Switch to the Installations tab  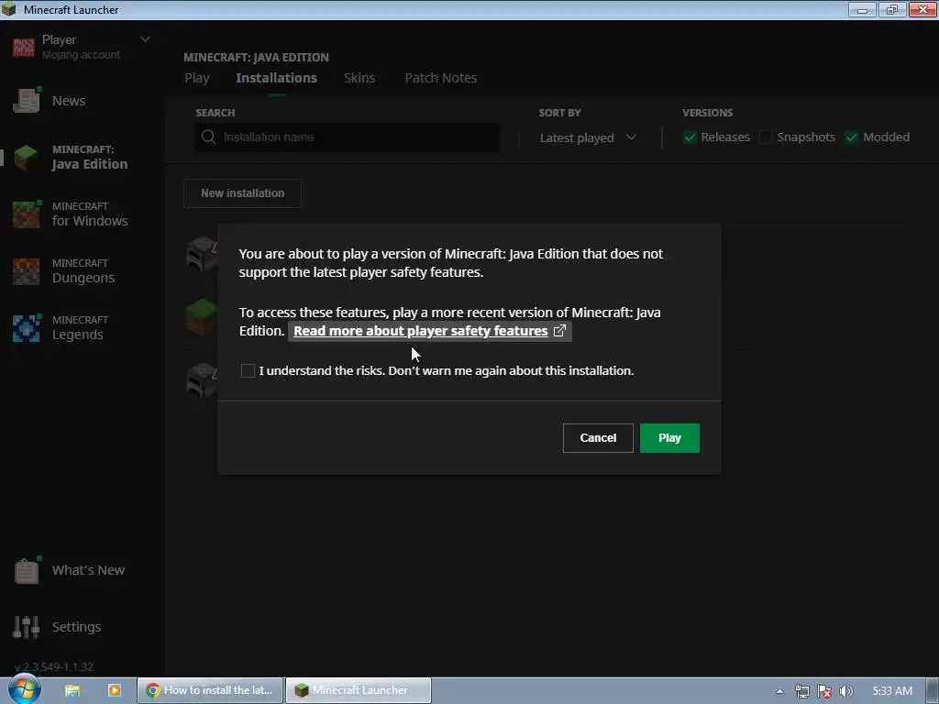(x=276, y=78)
